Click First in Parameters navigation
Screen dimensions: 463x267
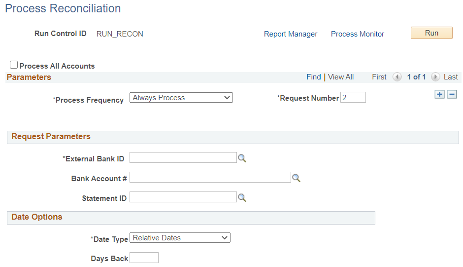[x=379, y=77]
